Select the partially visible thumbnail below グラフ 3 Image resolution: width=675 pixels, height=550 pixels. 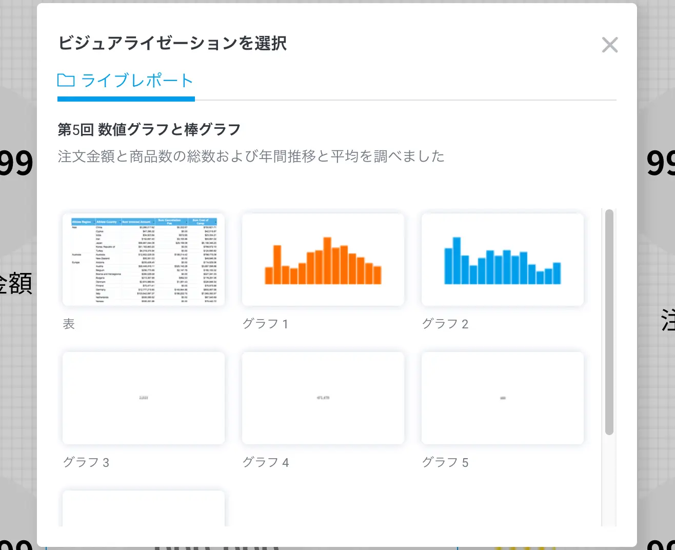144,509
